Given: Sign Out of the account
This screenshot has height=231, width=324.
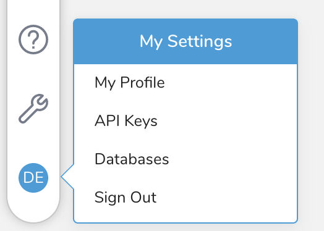Looking at the screenshot, I should pyautogui.click(x=126, y=198).
